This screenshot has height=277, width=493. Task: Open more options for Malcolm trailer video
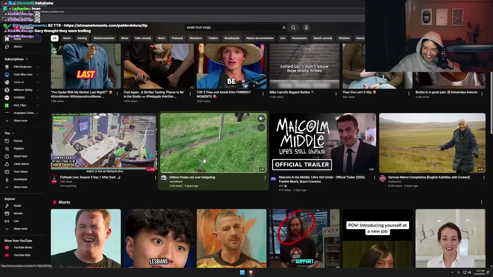tap(374, 178)
